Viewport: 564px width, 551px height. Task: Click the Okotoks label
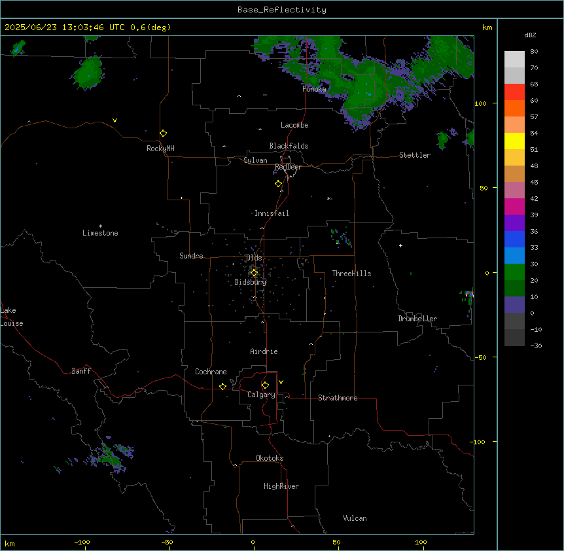[x=270, y=458]
